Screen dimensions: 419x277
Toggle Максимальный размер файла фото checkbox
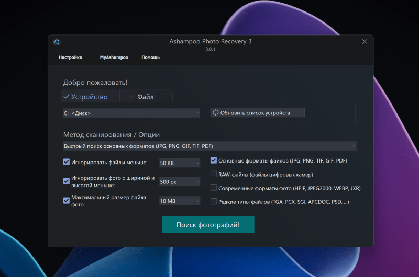67,201
